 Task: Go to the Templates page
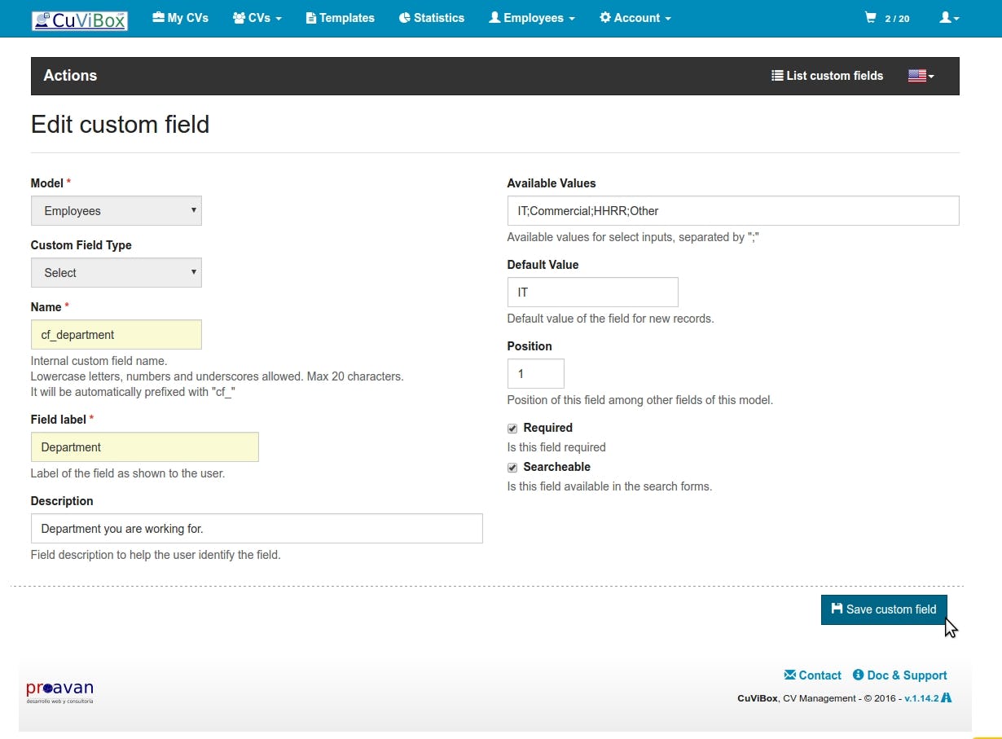click(x=340, y=18)
